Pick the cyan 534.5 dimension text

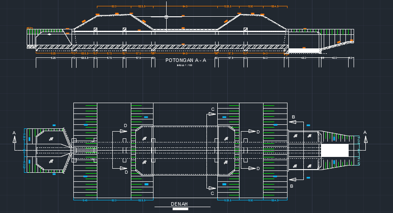point(275,200)
